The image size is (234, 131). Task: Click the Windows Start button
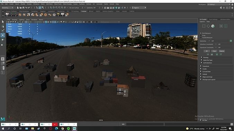3,129
